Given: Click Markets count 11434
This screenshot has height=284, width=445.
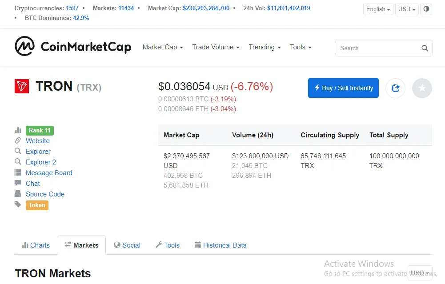Looking at the screenshot, I should [x=126, y=8].
